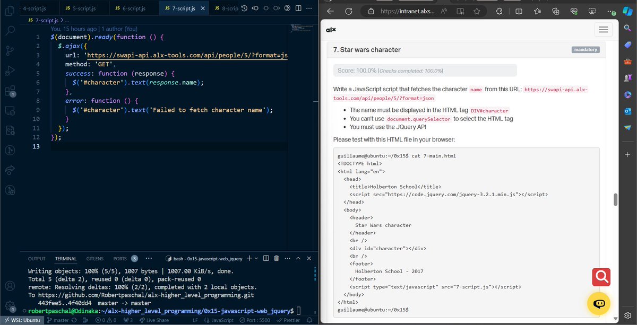Open editor More Actions ellipsis
Image resolution: width=637 pixels, height=325 pixels.
coord(309,8)
